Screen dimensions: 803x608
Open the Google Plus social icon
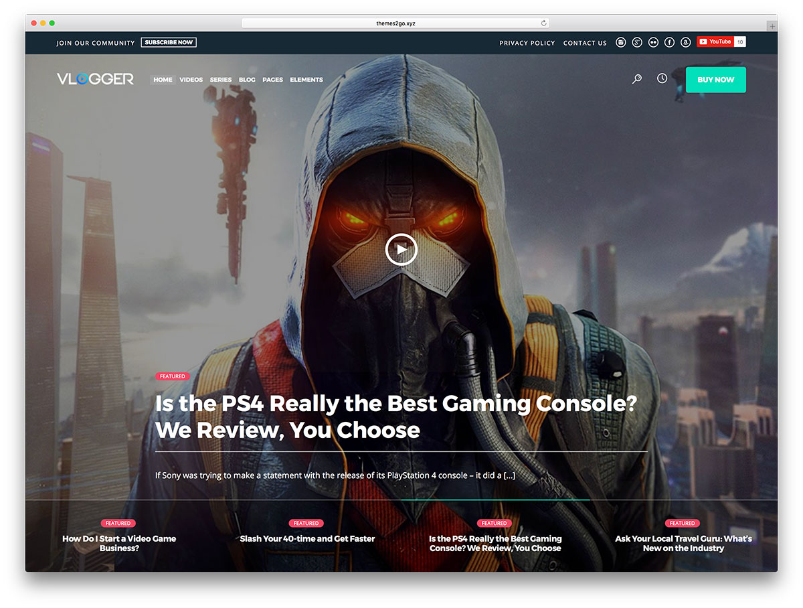(637, 42)
